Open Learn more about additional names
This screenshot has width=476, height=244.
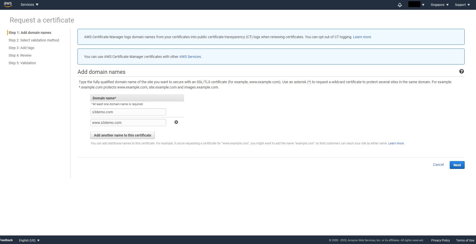pos(396,143)
